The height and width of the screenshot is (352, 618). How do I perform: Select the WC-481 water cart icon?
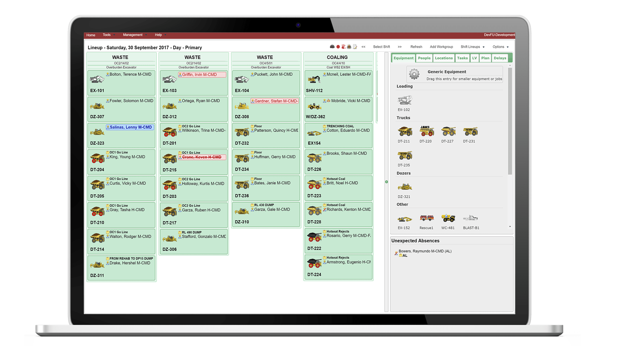(448, 218)
